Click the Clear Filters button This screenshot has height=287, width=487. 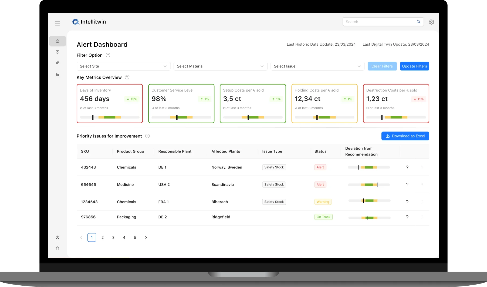[x=382, y=66]
